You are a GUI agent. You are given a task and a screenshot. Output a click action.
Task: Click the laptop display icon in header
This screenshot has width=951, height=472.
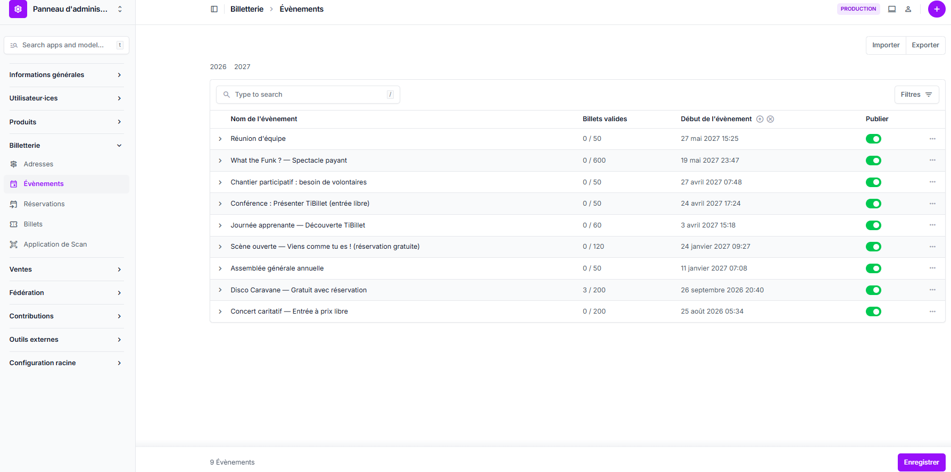tap(892, 9)
